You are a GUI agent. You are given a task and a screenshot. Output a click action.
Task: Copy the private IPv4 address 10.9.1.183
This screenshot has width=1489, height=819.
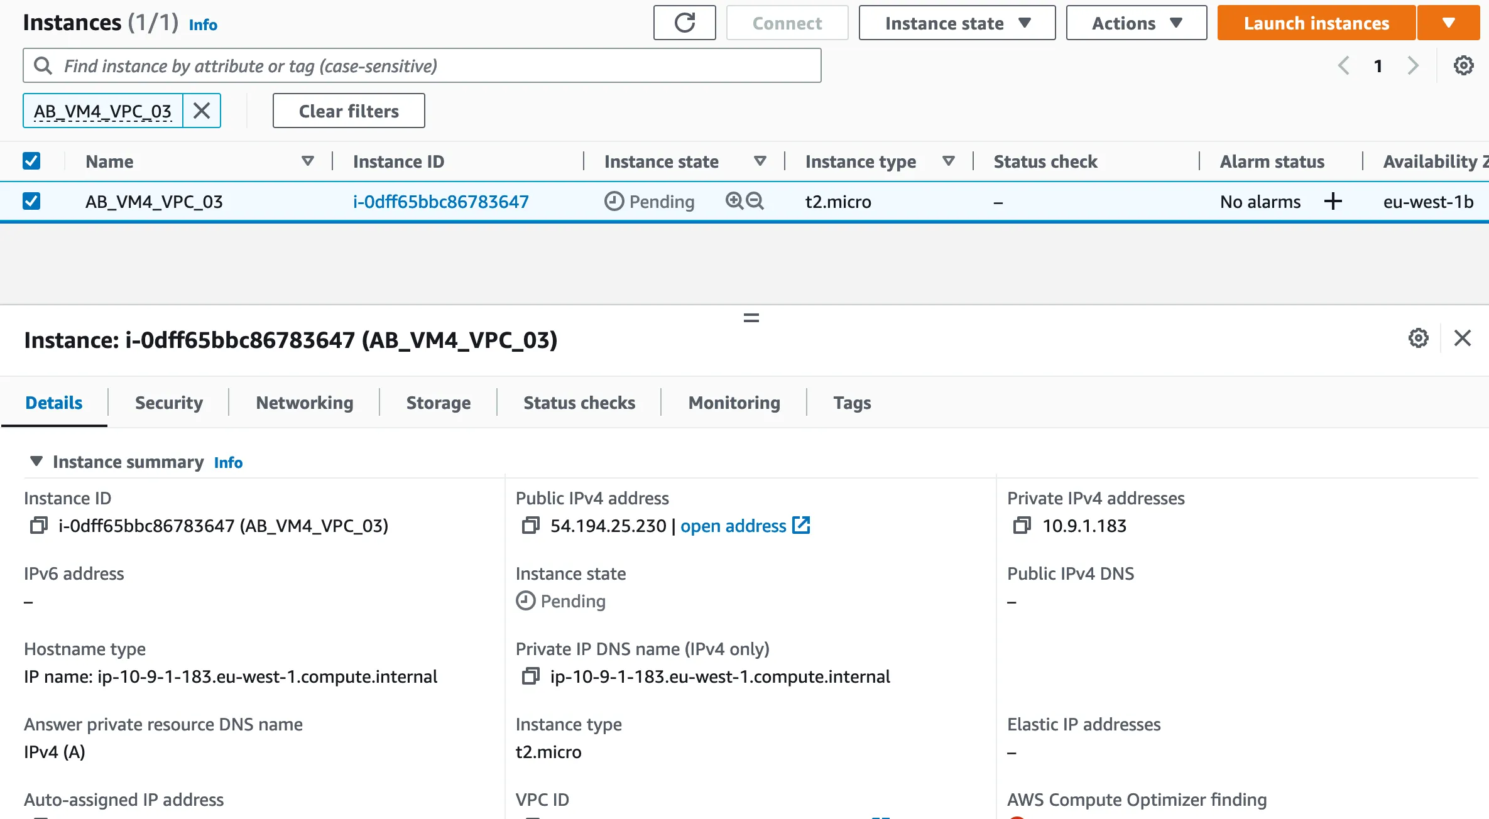click(x=1022, y=525)
